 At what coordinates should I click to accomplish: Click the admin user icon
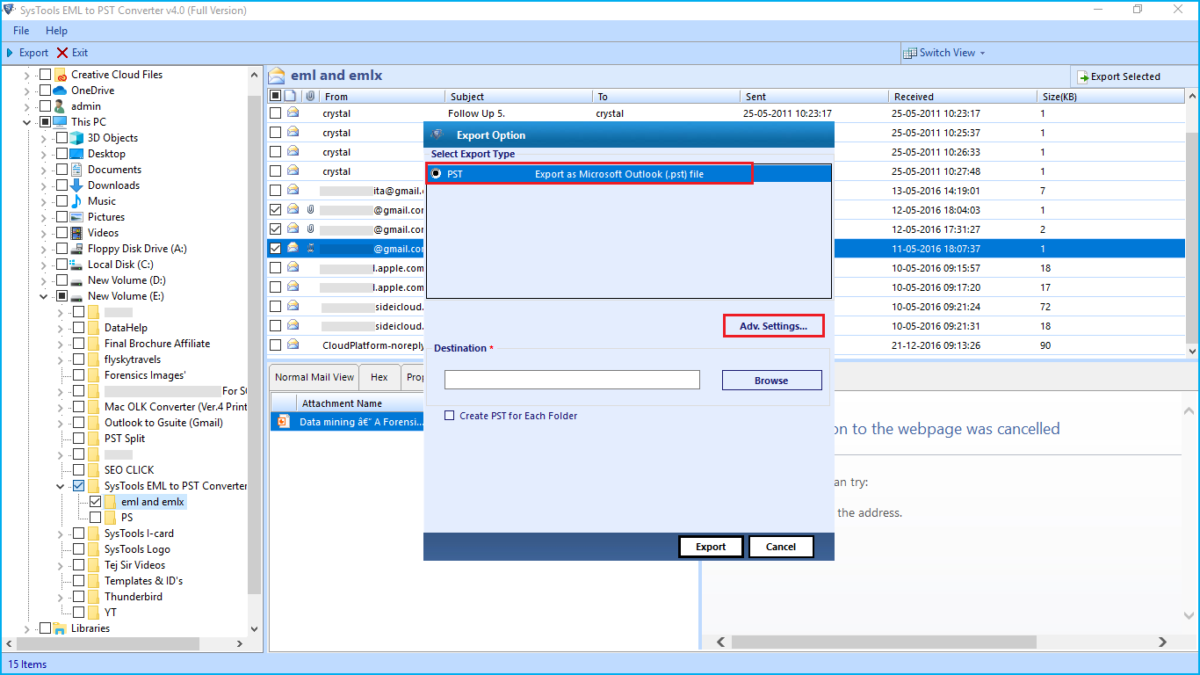pyautogui.click(x=61, y=106)
